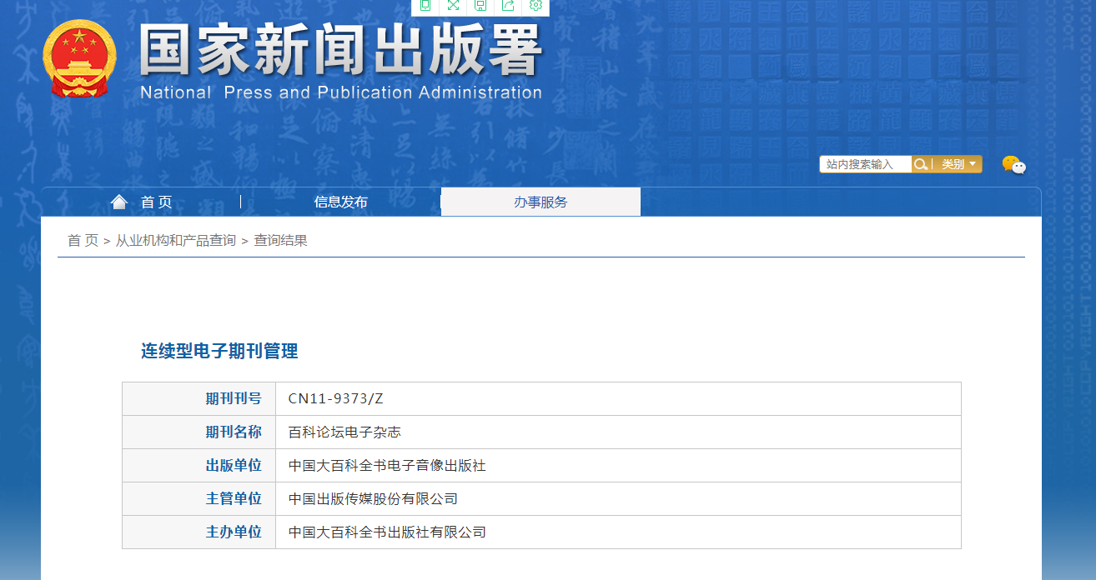Click the national emblem logo
The image size is (1096, 580).
[x=79, y=60]
